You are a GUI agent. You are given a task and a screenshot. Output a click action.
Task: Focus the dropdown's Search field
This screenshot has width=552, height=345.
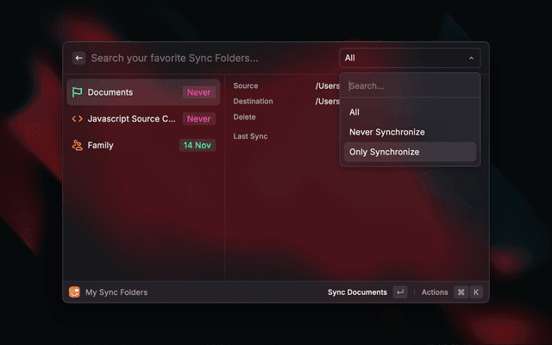coord(409,86)
